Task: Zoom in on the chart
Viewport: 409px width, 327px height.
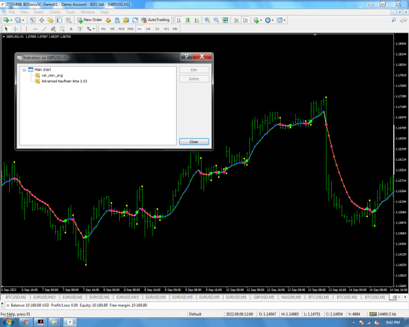Action: point(207,20)
